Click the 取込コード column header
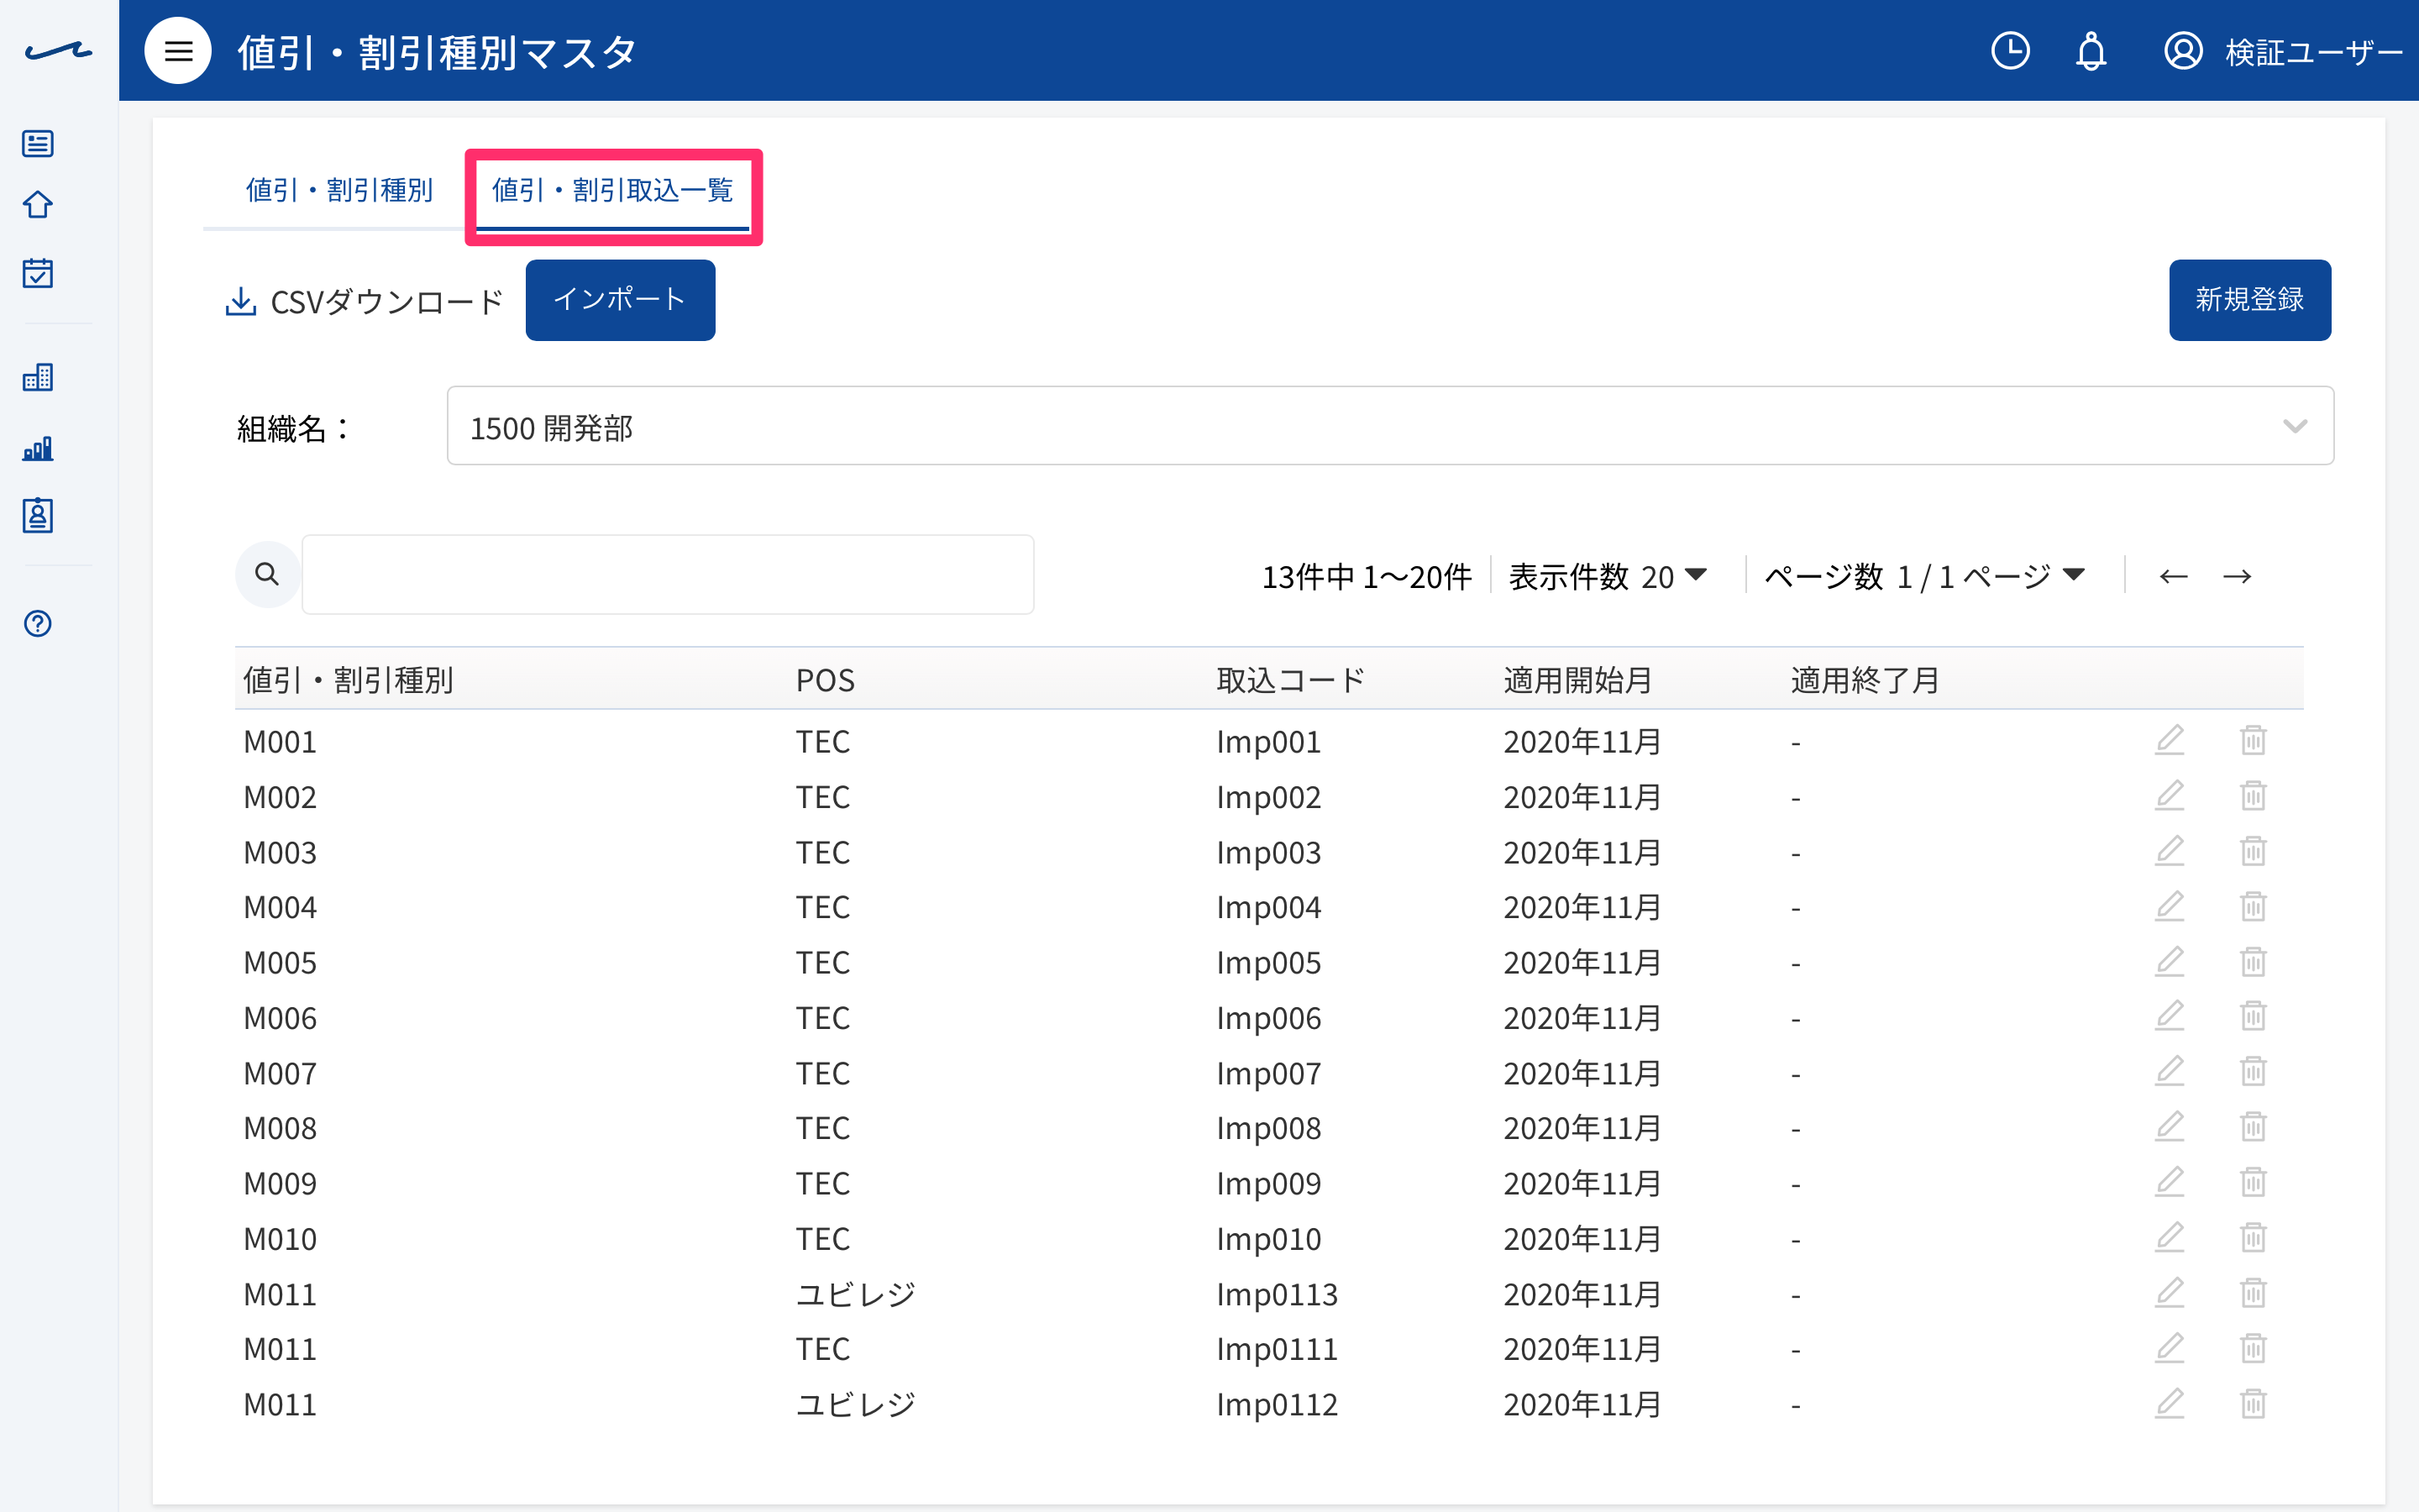The image size is (2419, 1512). tap(1290, 680)
